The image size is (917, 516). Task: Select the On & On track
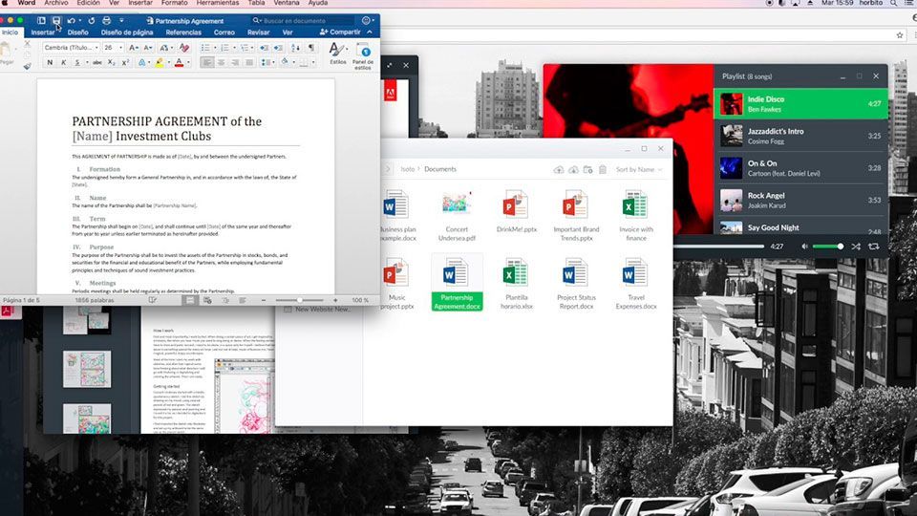[x=800, y=168]
